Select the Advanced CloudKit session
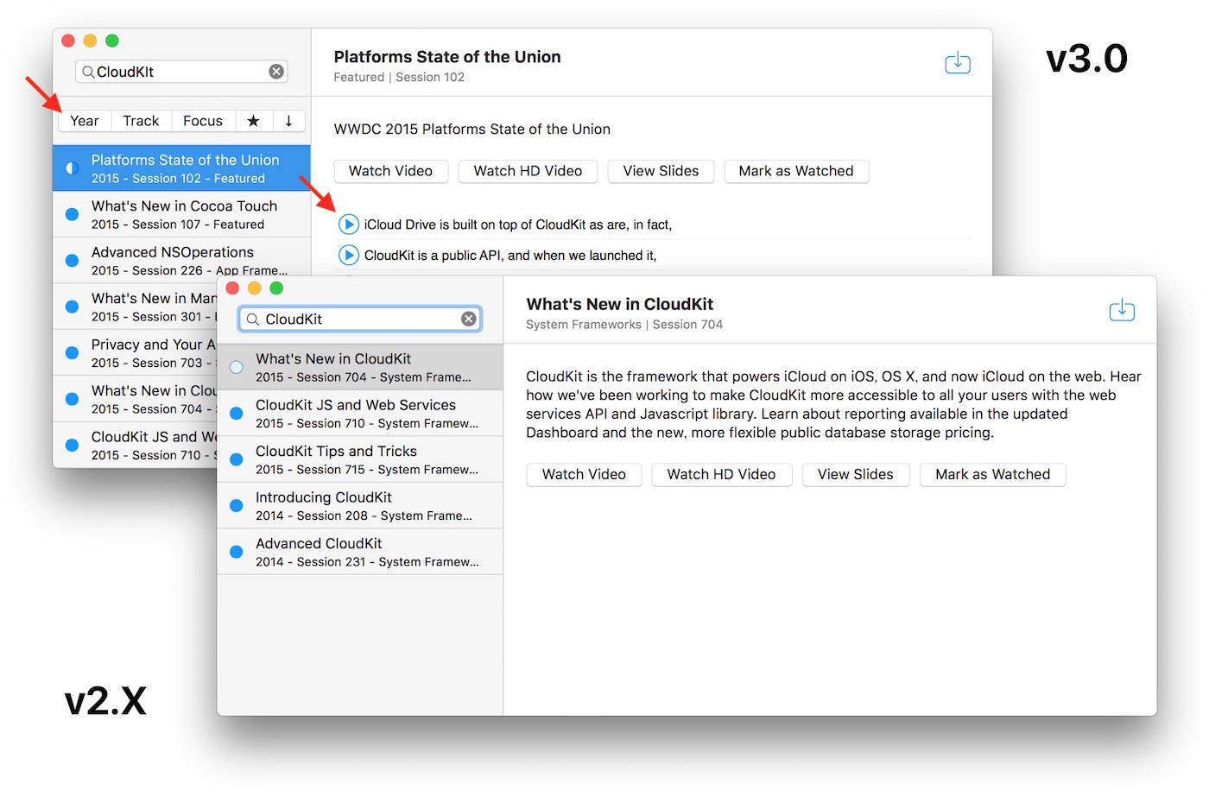Viewport: 1209px width, 797px height. click(360, 552)
